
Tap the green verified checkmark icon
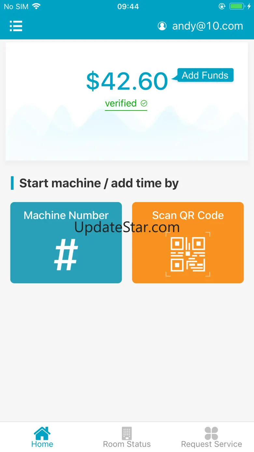[144, 103]
